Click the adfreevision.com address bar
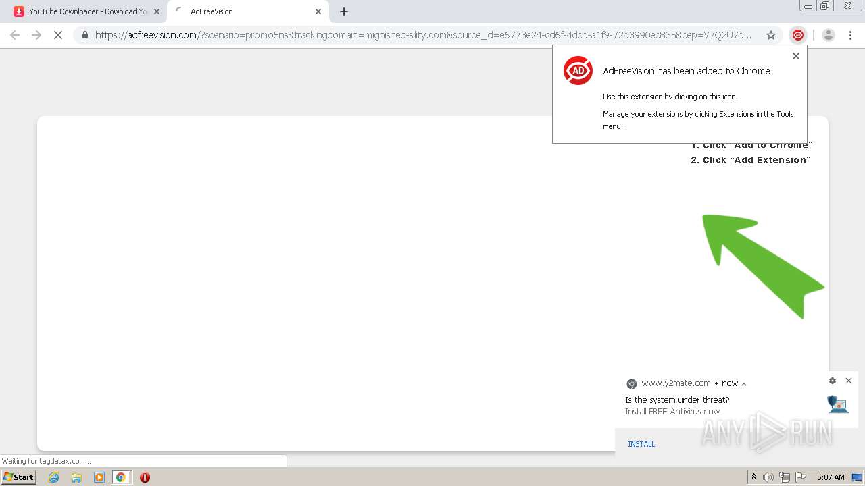 click(422, 35)
